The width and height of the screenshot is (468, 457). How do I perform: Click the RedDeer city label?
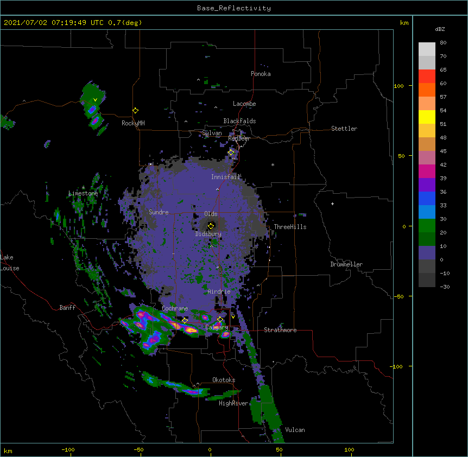pos(239,138)
